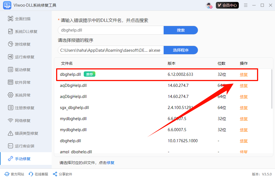Open 在线客服 online customer service
This screenshot has height=179, width=275.
point(38,174)
